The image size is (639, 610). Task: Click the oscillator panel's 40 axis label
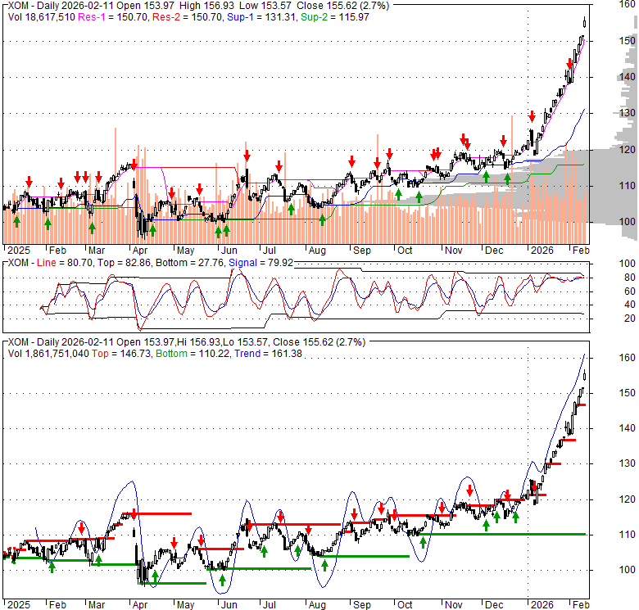click(630, 305)
